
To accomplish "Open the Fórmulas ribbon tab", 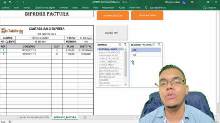I will [64, 8].
